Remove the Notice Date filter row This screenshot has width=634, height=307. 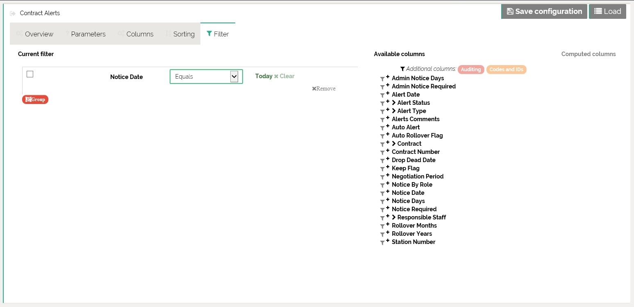point(324,89)
